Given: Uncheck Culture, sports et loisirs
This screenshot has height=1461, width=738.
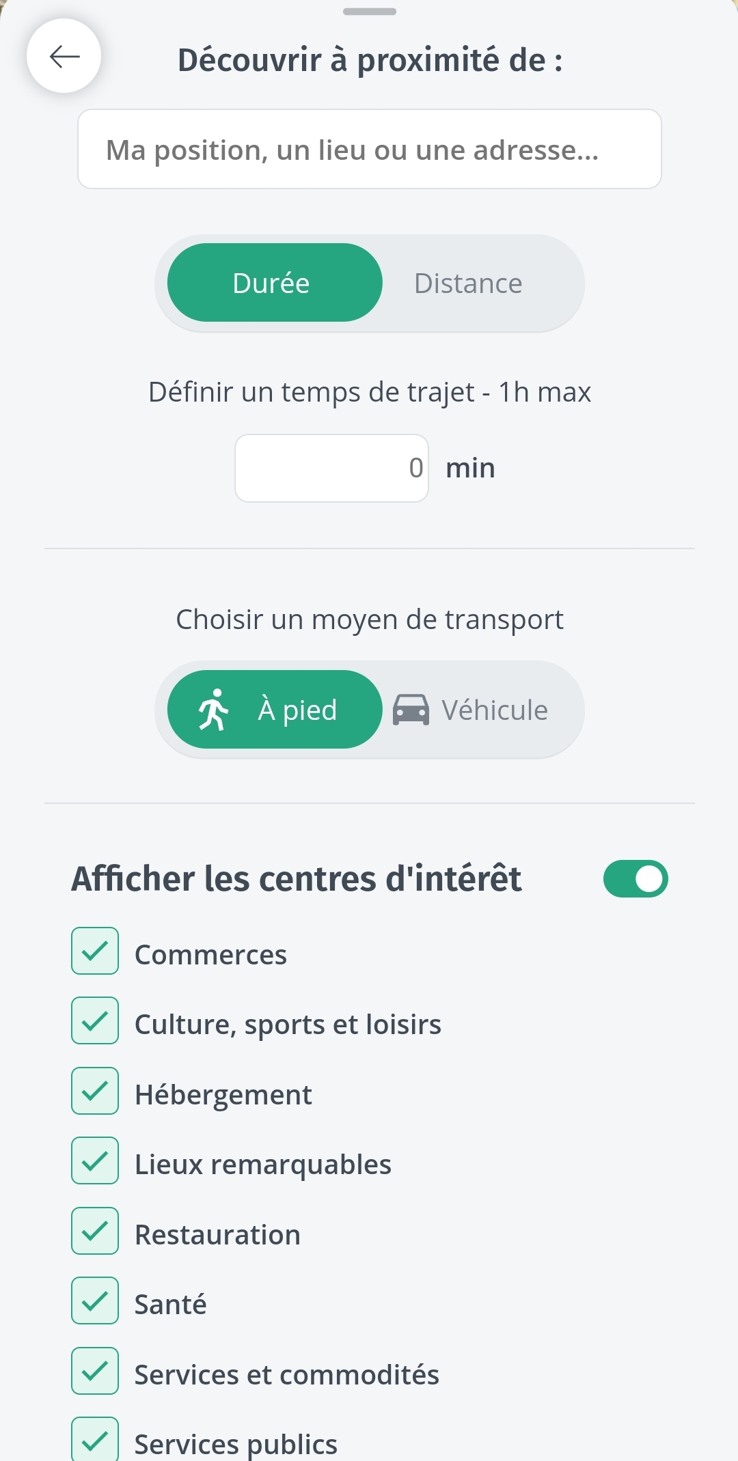Looking at the screenshot, I should [x=95, y=1020].
